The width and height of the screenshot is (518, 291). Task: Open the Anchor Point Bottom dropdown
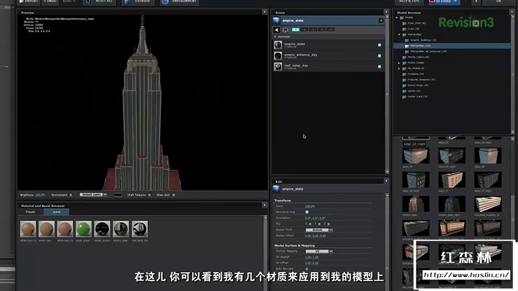319,230
